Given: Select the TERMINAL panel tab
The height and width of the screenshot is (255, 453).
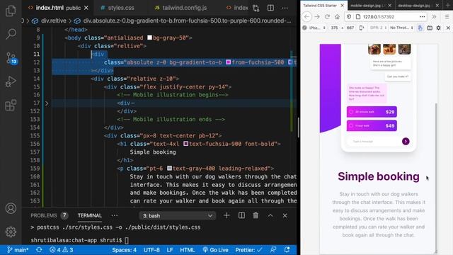Looking at the screenshot, I should (90, 215).
